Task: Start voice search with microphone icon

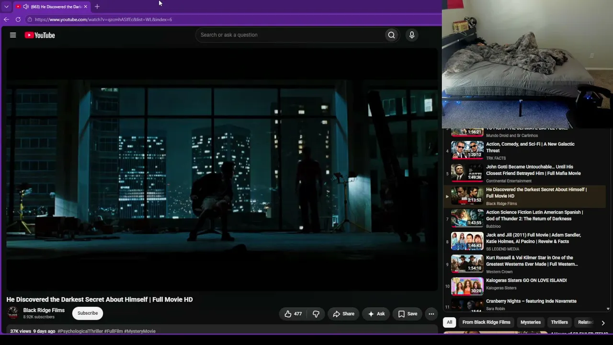Action: click(411, 35)
